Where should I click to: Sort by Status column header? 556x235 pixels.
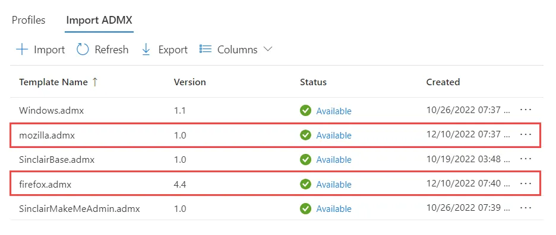click(x=313, y=82)
